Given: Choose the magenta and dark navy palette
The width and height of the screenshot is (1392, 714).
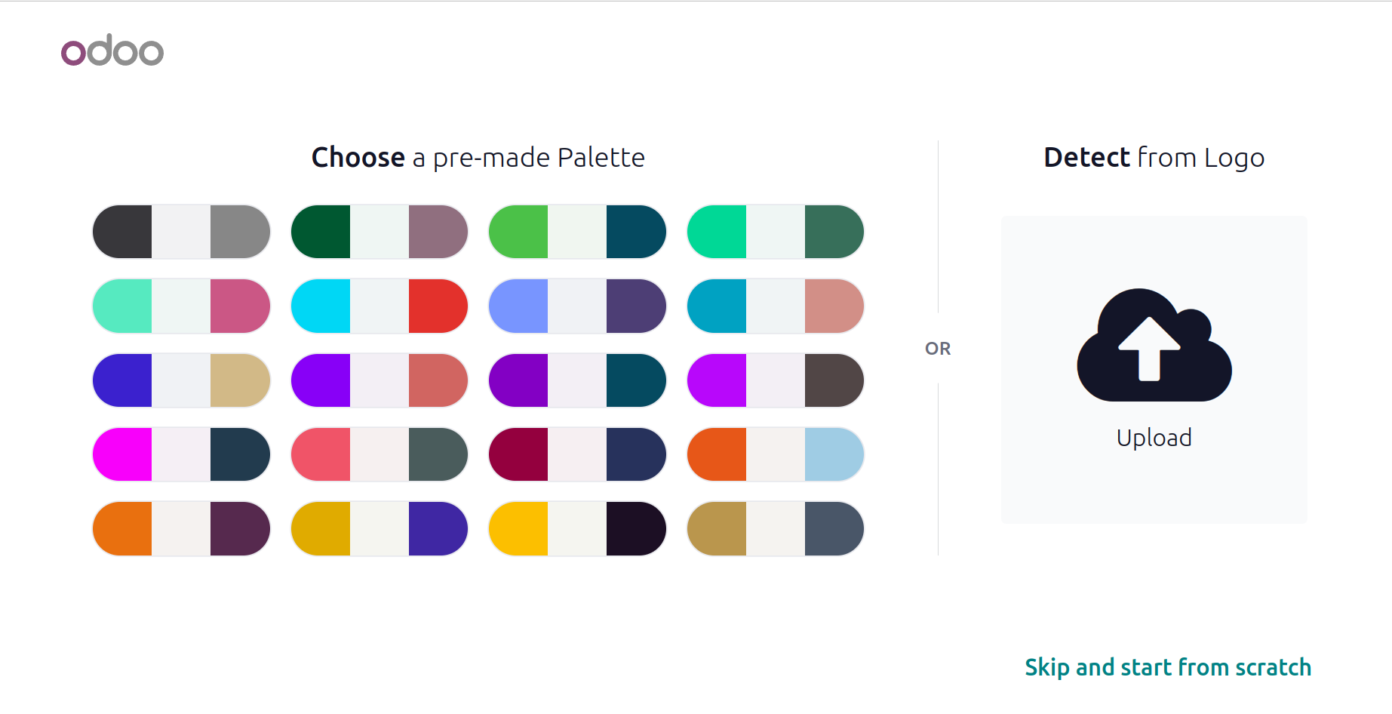Looking at the screenshot, I should coord(181,454).
